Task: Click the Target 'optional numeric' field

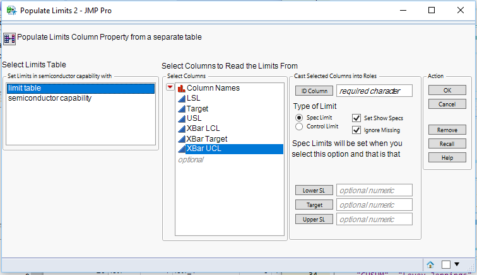Action: [374, 205]
